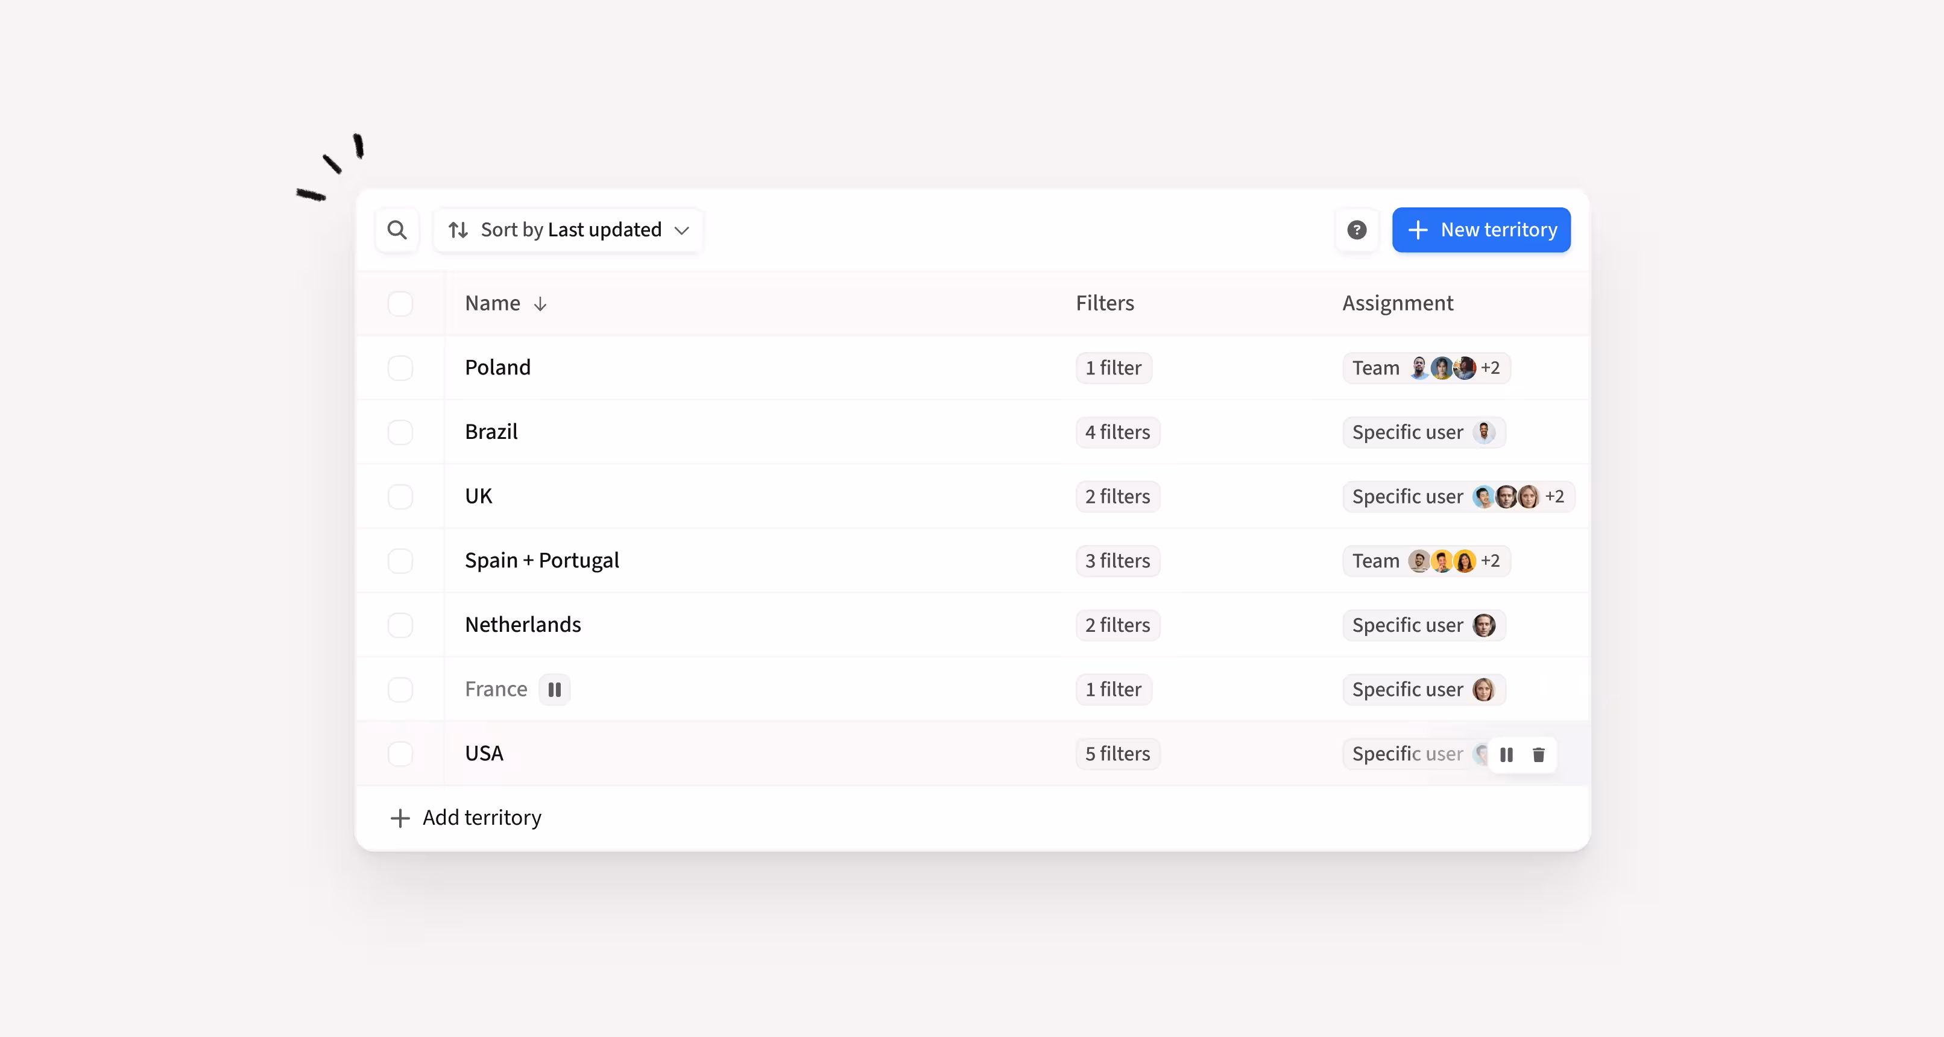The height and width of the screenshot is (1037, 1944).
Task: Click the Filters column header
Action: pyautogui.click(x=1104, y=303)
